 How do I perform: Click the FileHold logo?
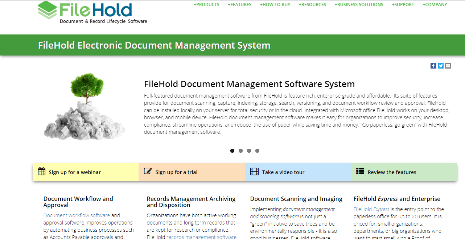point(92,12)
